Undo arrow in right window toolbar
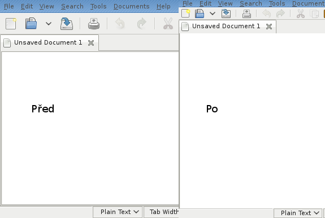The height and width of the screenshot is (218, 325). pos(267,14)
